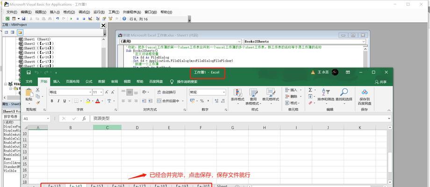
Task: Increase font size with larger A icon
Action: point(107,93)
